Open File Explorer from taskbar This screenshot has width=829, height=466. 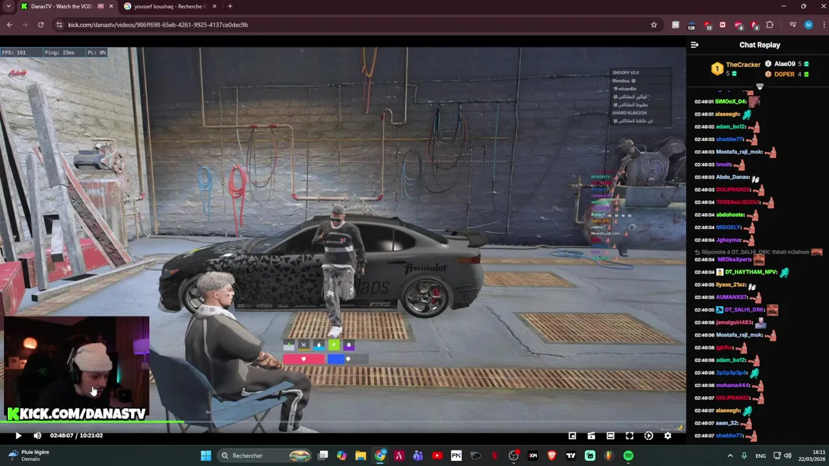coord(361,456)
